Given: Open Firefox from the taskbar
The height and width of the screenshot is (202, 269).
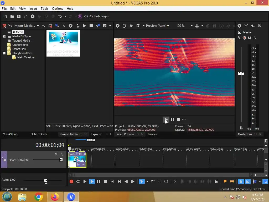Looking at the screenshot, I should [55, 197].
